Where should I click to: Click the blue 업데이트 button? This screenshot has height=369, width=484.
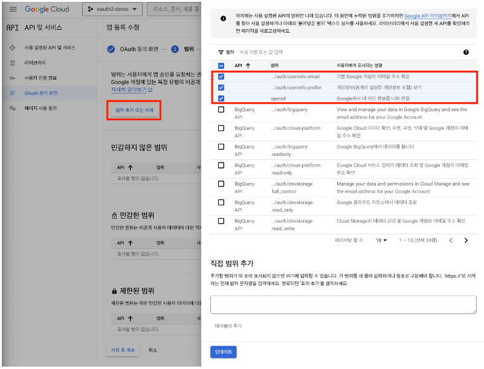[224, 352]
